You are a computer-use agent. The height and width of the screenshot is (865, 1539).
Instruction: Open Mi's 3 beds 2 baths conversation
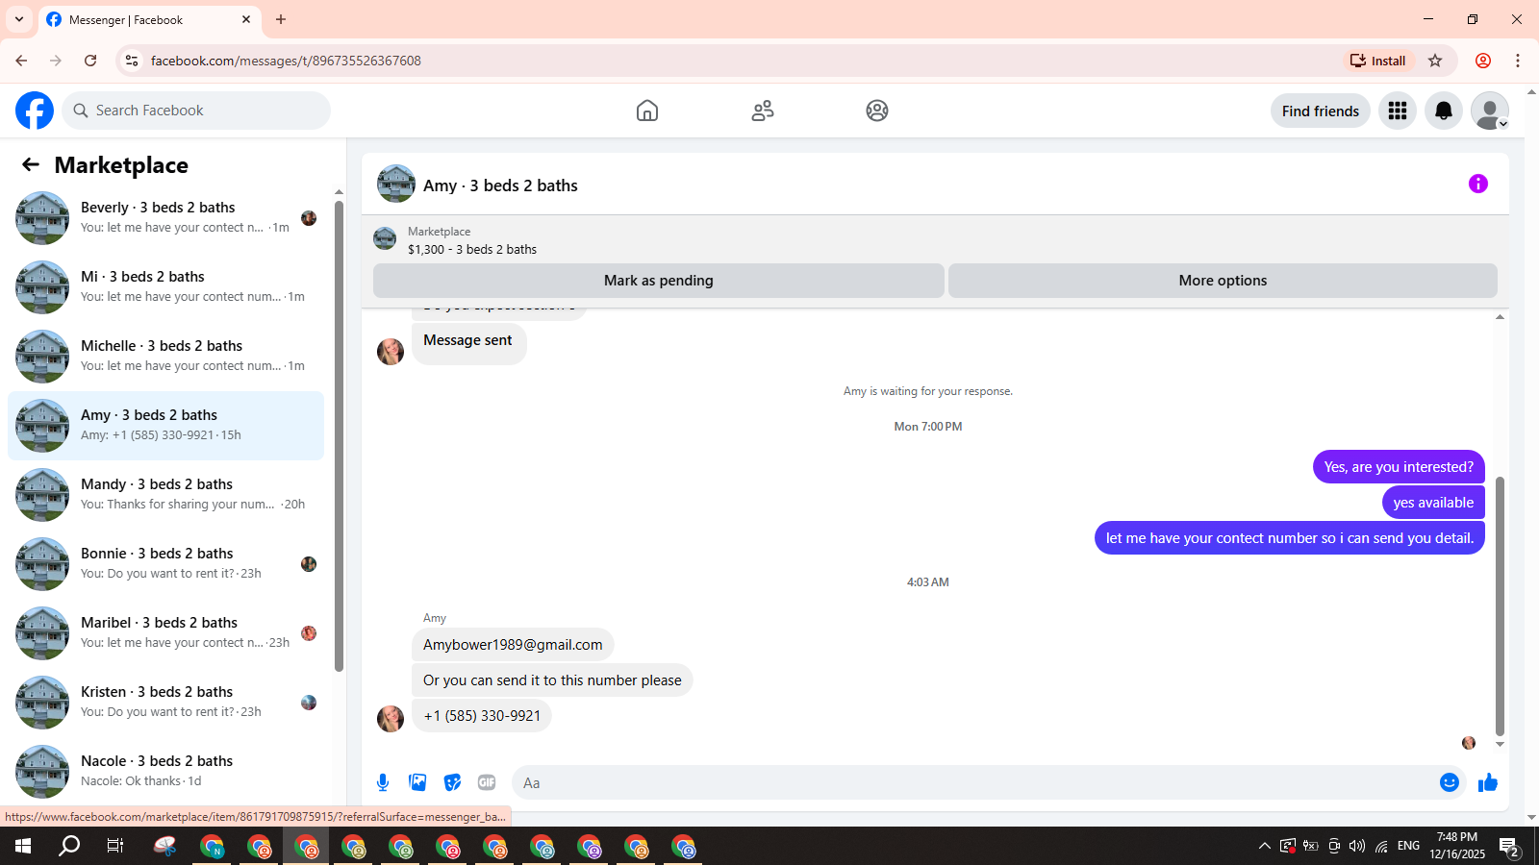click(165, 287)
